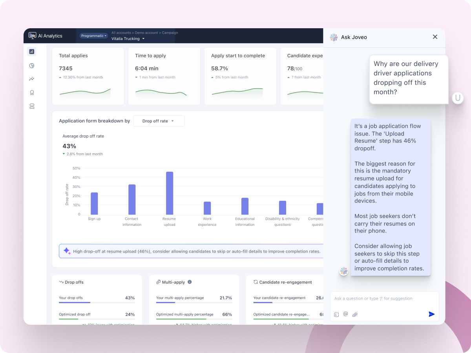This screenshot has height=353, width=471.
Task: Click the Demo account breadcrumb
Action: [147, 33]
